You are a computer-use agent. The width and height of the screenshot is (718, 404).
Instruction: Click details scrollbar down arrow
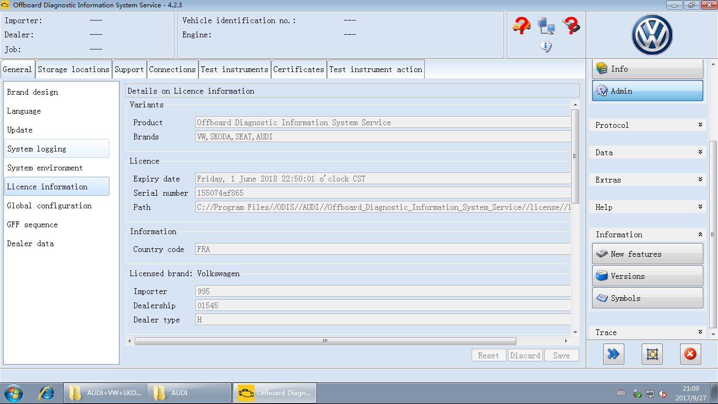point(575,332)
